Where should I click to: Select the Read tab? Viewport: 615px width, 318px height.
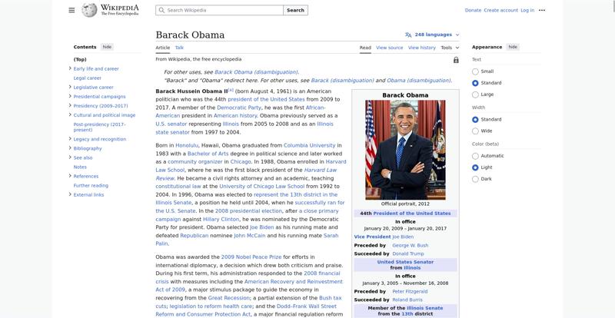pyautogui.click(x=365, y=48)
